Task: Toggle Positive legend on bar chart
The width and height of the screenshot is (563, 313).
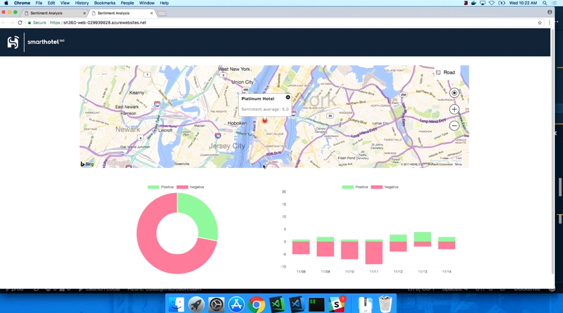Action: click(x=355, y=187)
